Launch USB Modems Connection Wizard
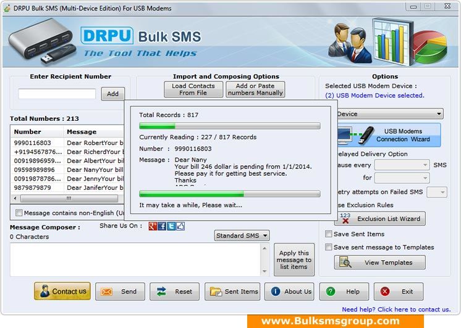This screenshot has height=328, width=461. [389, 135]
